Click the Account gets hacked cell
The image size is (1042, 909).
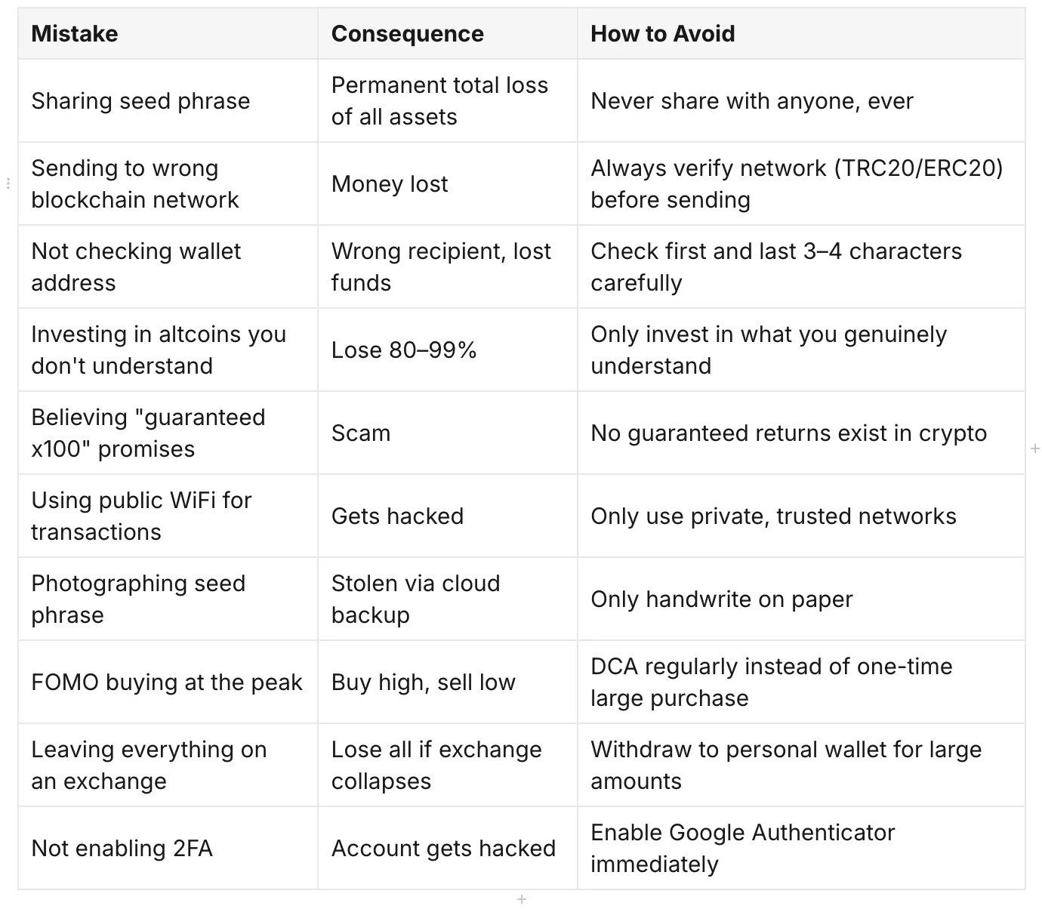click(448, 848)
